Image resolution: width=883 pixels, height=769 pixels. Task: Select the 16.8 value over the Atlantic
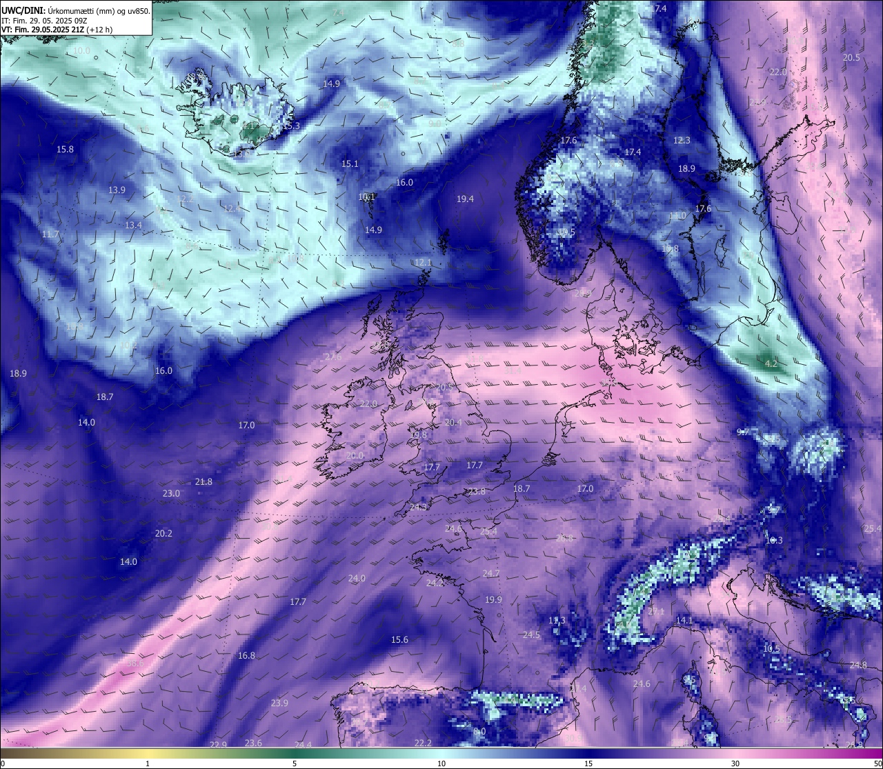pyautogui.click(x=246, y=655)
